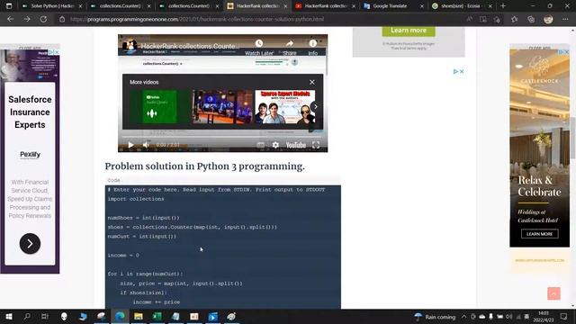Click 'Problem solution in Python 3 programming' heading
Image resolution: width=576 pixels, height=324 pixels.
click(x=204, y=166)
